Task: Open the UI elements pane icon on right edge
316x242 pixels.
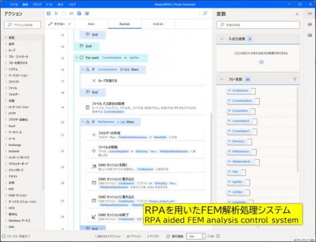Action: click(x=310, y=25)
